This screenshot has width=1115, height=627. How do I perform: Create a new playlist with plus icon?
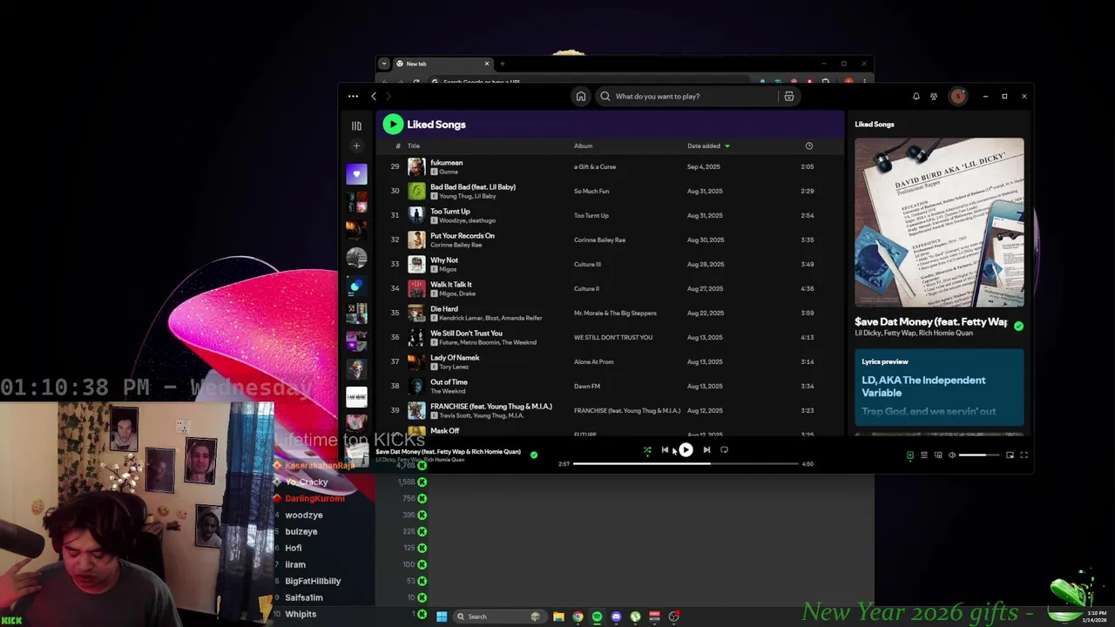pos(356,146)
